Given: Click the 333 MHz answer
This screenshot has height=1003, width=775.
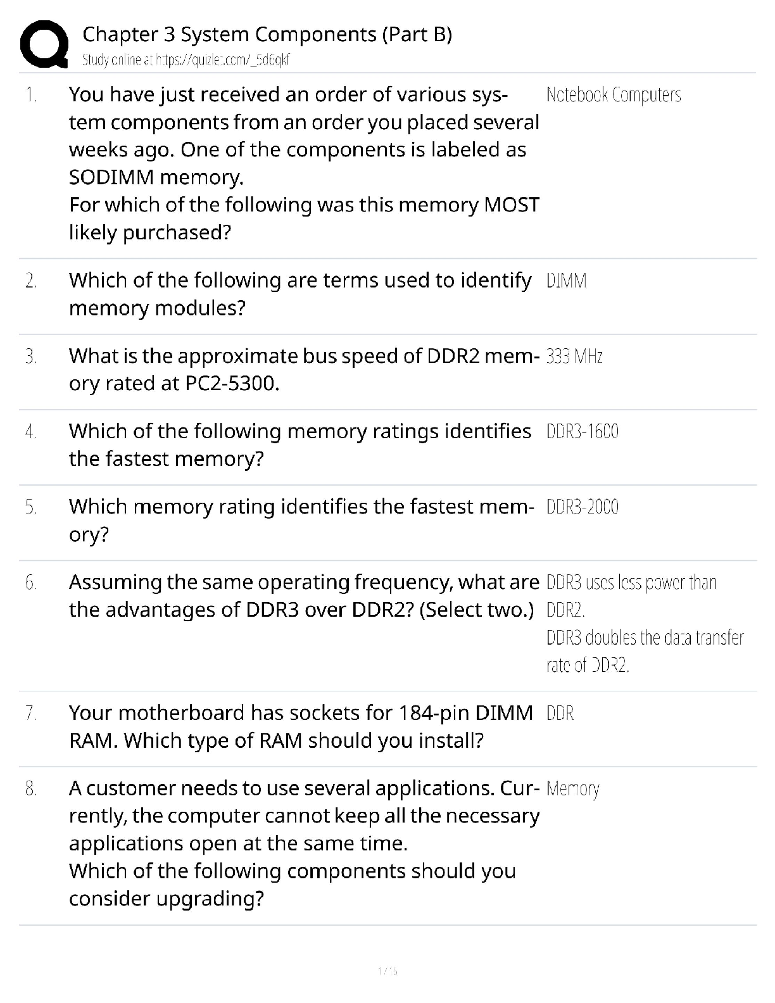Looking at the screenshot, I should 574,356.
